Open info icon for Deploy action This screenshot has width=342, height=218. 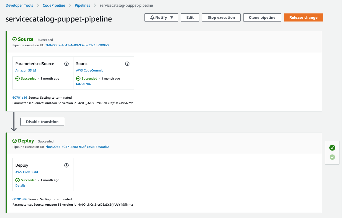pos(66,165)
